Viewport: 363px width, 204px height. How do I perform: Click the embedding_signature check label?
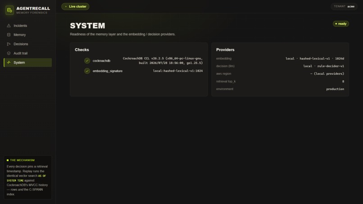pos(108,71)
